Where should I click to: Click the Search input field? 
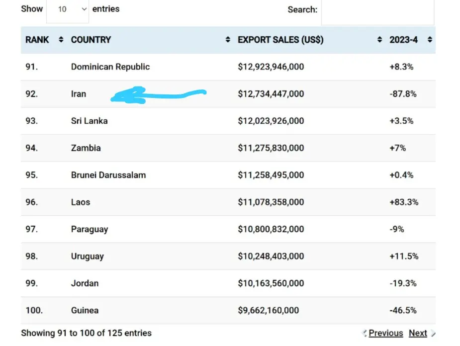tap(377, 11)
